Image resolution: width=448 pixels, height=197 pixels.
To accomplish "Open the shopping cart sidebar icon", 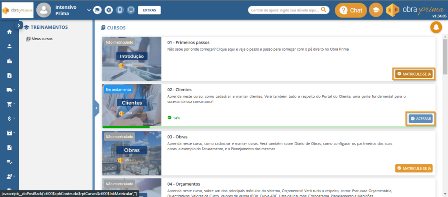I will [x=10, y=104].
